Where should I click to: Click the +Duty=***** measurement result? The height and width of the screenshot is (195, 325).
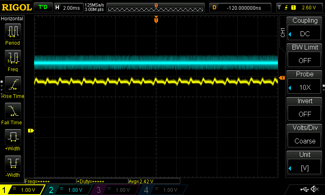(102, 181)
